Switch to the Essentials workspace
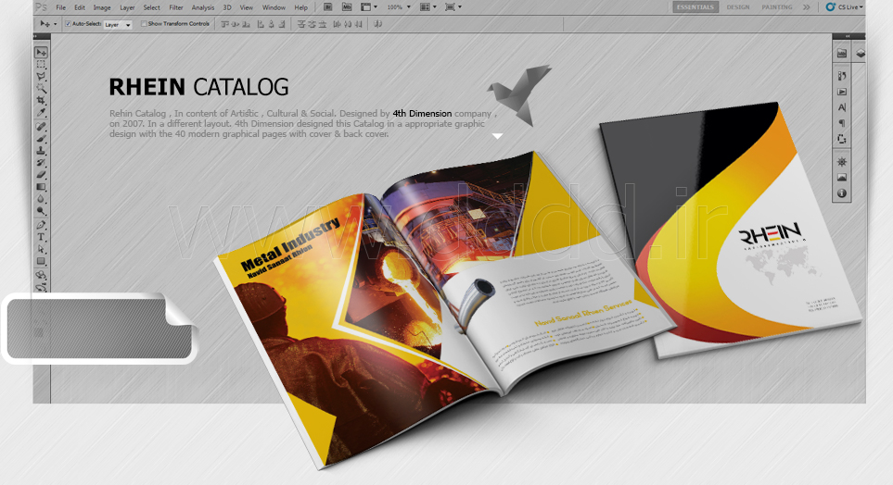893x485 pixels. tap(695, 6)
